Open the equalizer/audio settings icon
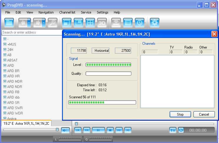Viewport: 219px width, 143px height. [173, 130]
